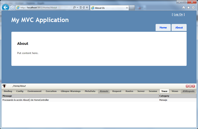Click the browser forward arrow

tap(12, 8)
